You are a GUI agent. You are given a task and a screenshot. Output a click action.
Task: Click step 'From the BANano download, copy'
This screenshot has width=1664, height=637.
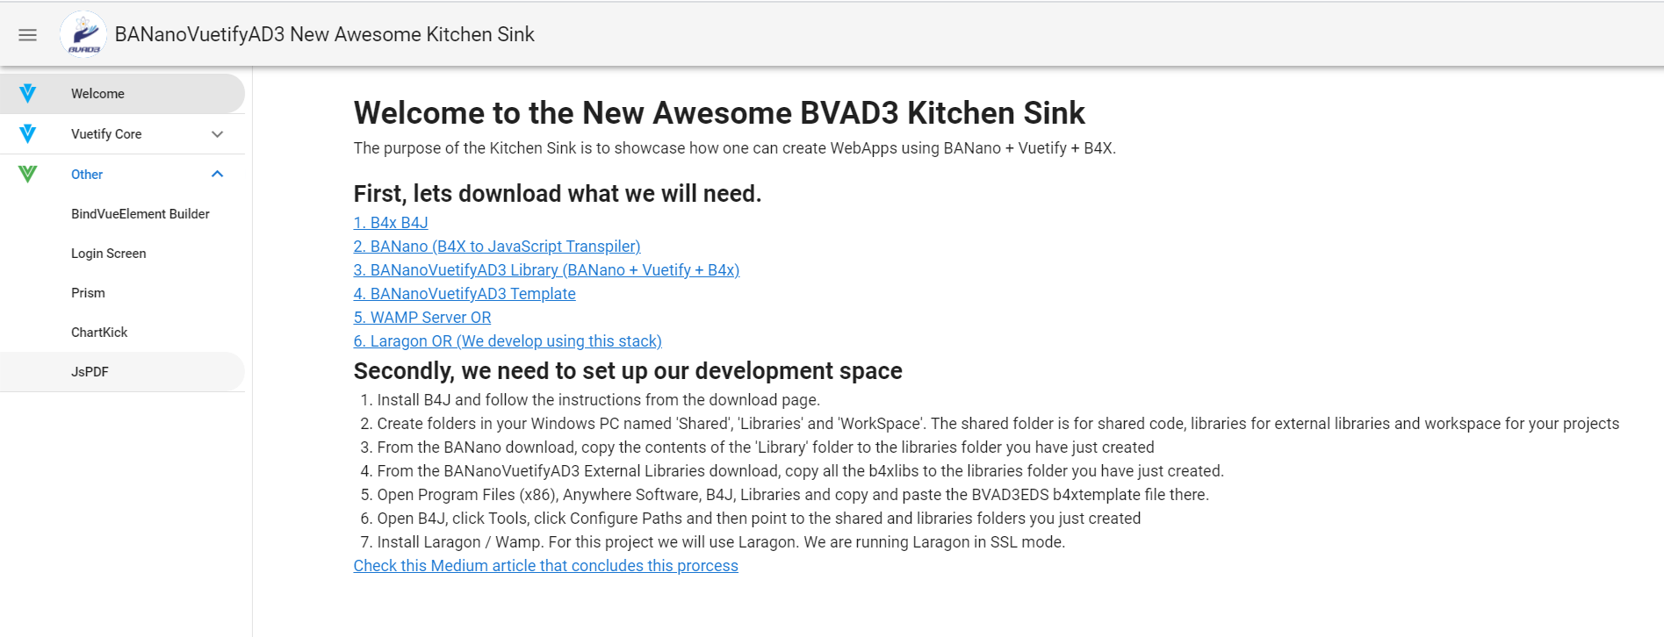point(766,447)
